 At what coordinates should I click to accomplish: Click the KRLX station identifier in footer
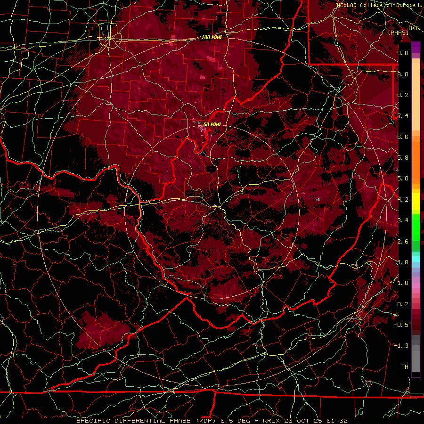[272, 421]
